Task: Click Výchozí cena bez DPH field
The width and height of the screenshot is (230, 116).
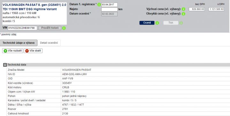Action: coord(197,9)
